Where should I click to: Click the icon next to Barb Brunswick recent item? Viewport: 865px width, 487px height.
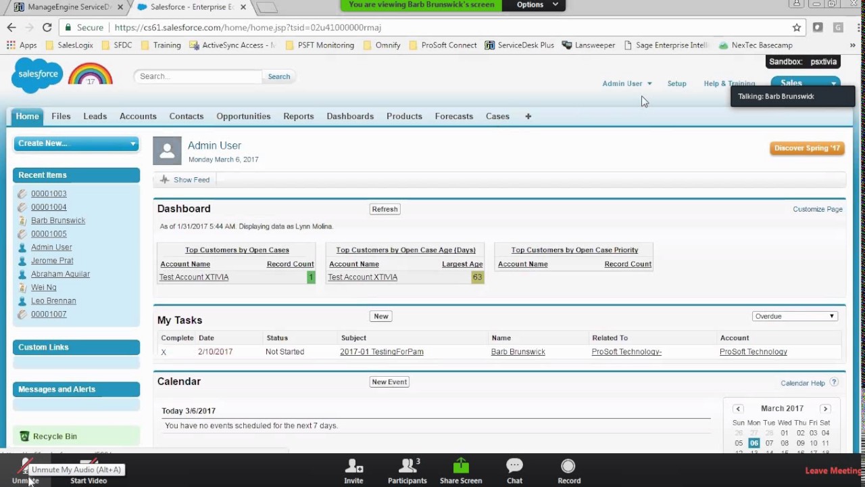(22, 221)
